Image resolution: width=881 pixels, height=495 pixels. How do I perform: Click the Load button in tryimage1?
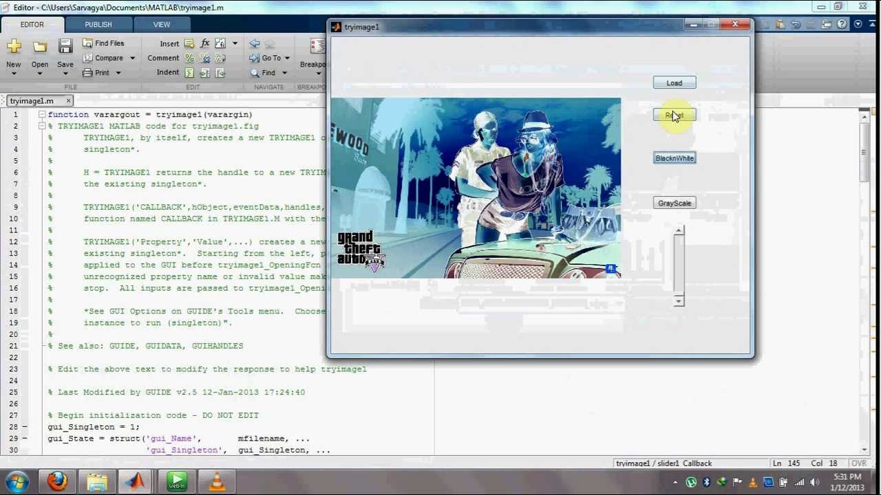675,83
